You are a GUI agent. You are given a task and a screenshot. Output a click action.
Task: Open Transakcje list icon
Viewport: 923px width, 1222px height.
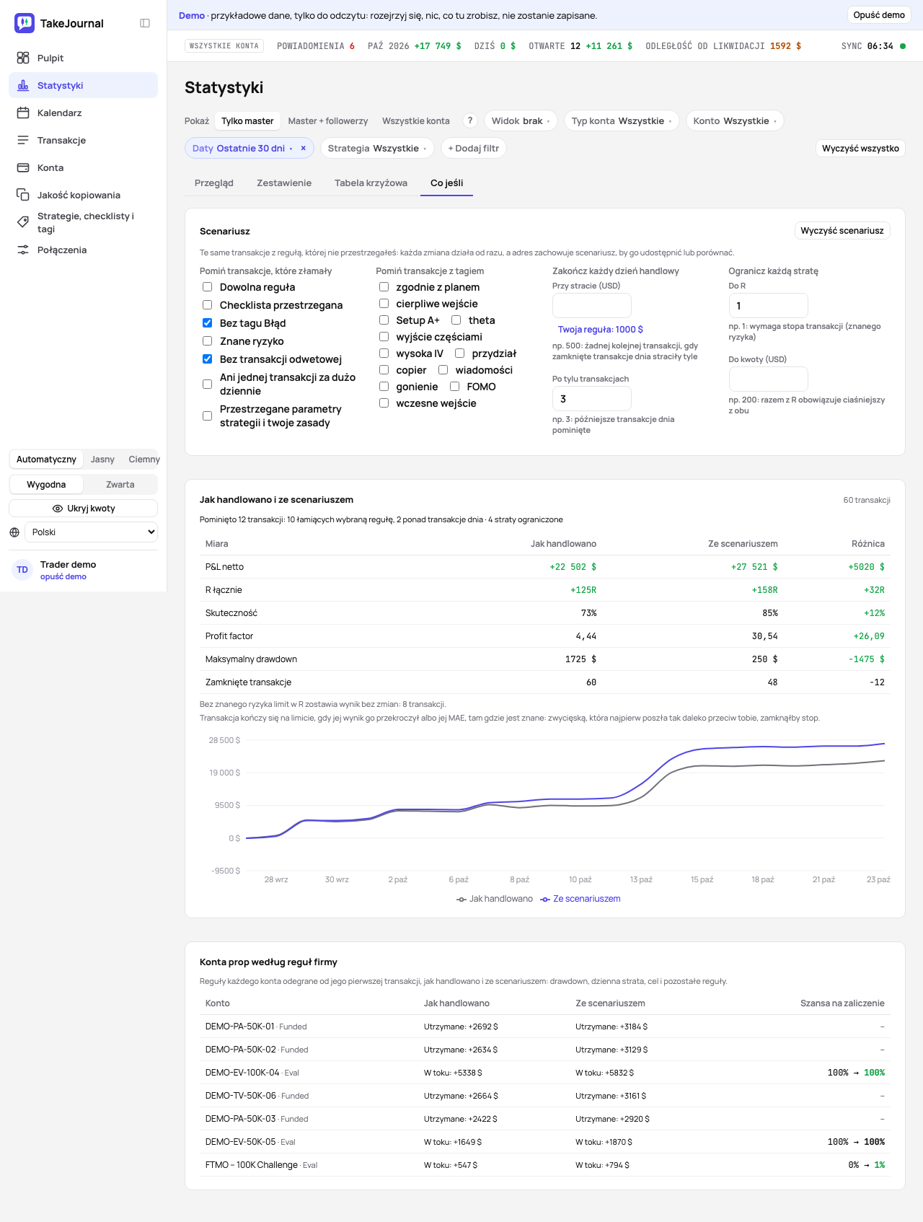23,140
